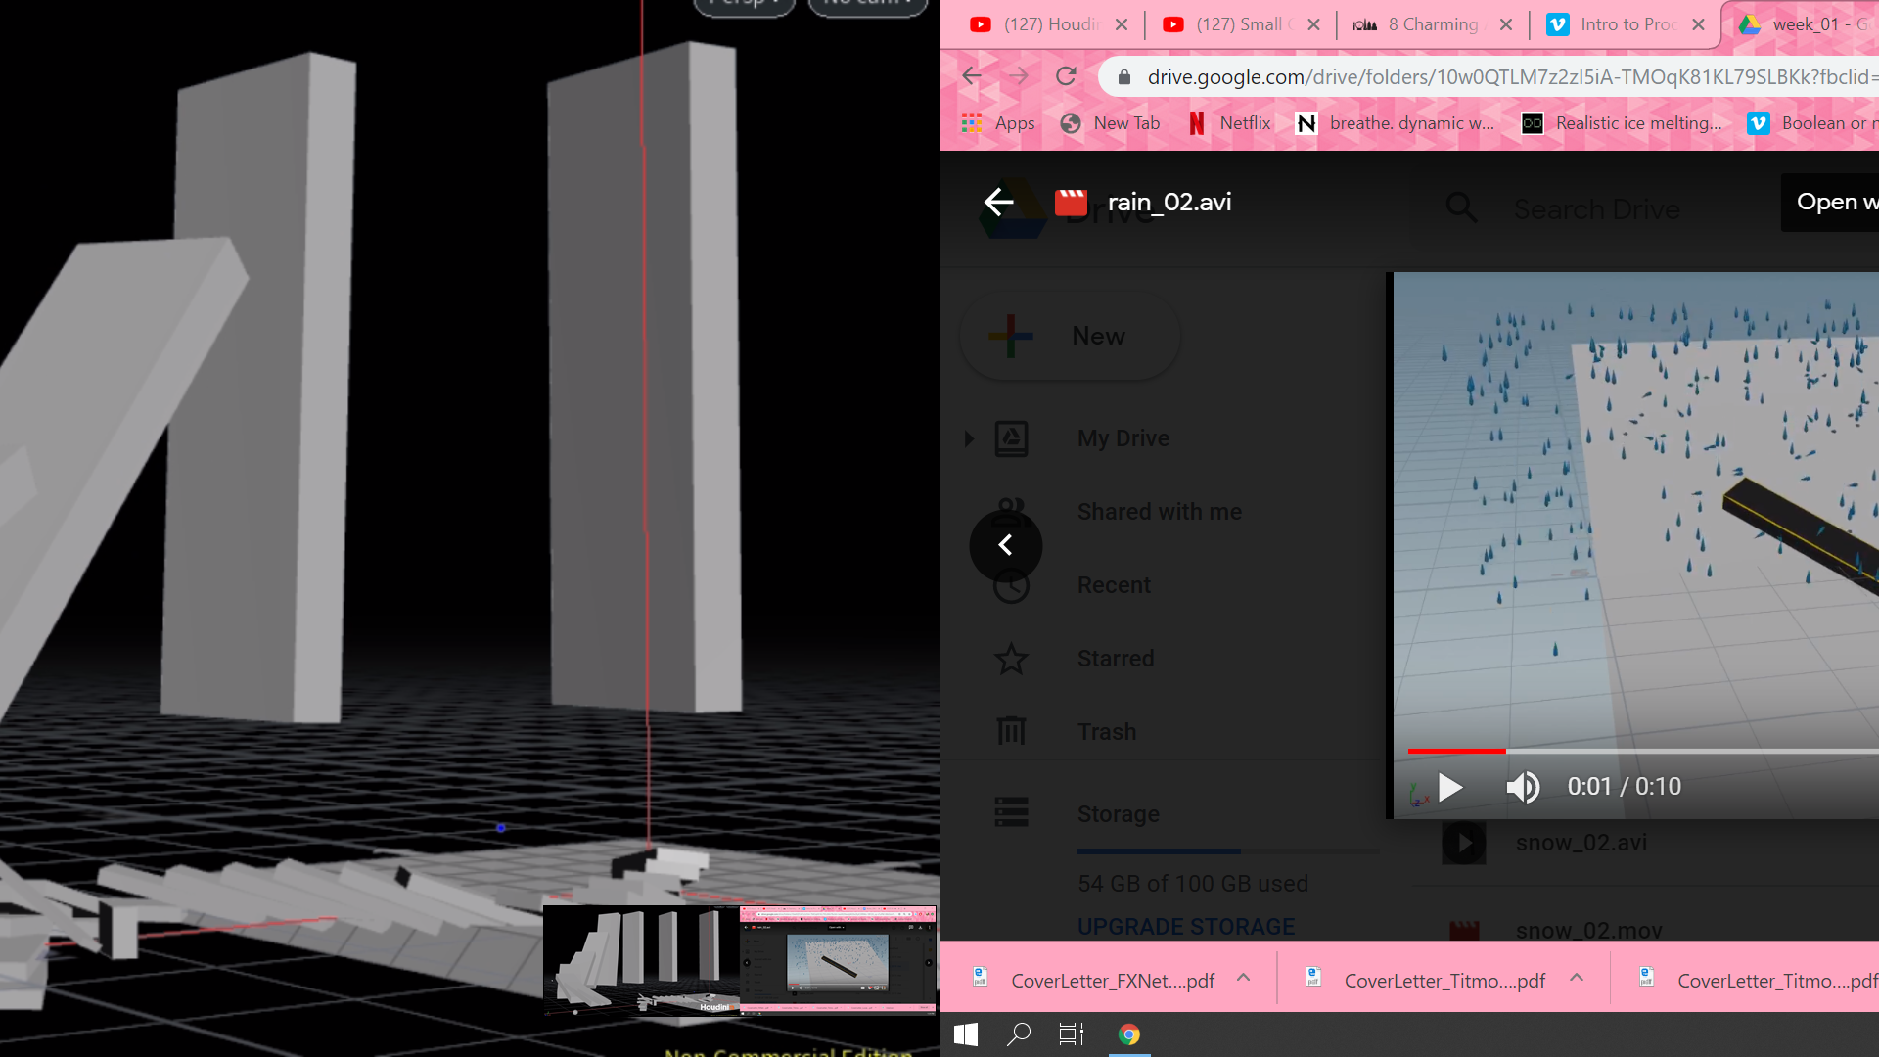The height and width of the screenshot is (1057, 1879).
Task: Go to previous file with left chevron
Action: coord(1005,545)
